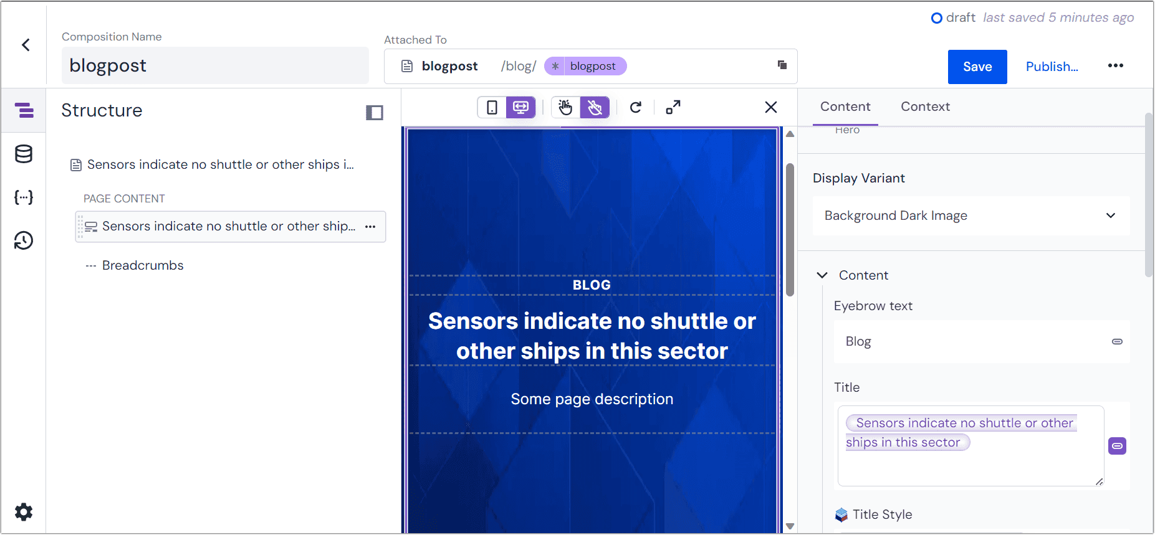This screenshot has height=535, width=1155.
Task: Switch to the Content tab
Action: click(845, 107)
